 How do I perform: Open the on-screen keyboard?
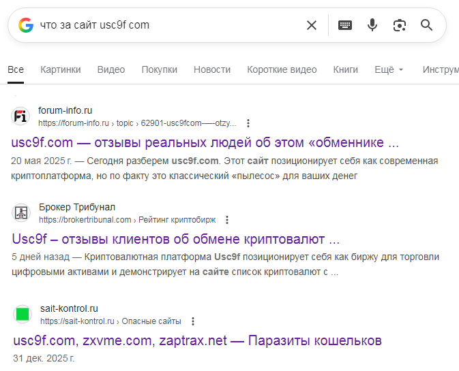click(x=345, y=25)
